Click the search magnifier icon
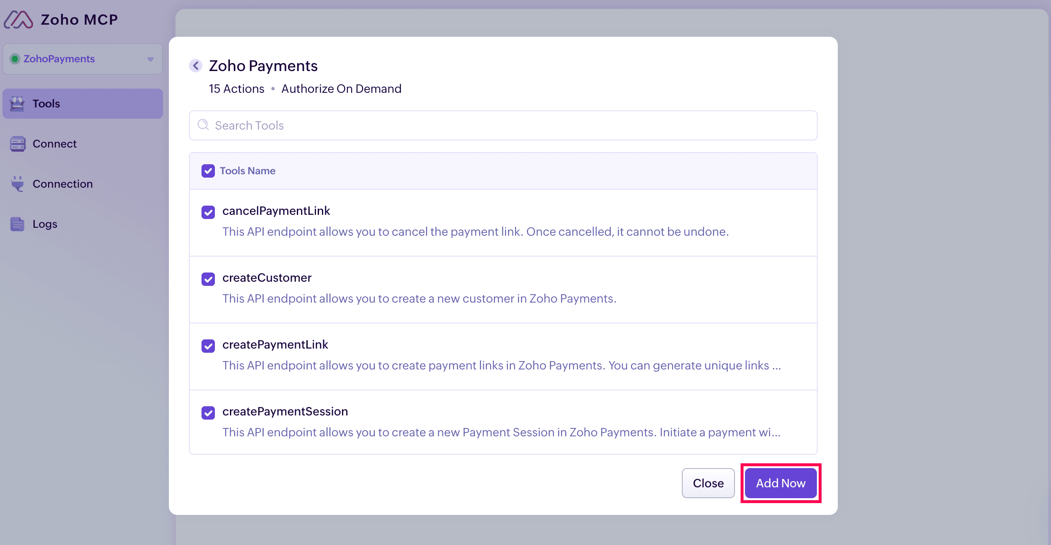 pos(203,125)
